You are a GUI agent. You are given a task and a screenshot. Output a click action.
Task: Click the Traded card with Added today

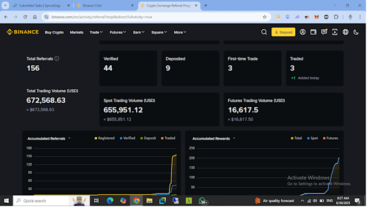[315, 68]
